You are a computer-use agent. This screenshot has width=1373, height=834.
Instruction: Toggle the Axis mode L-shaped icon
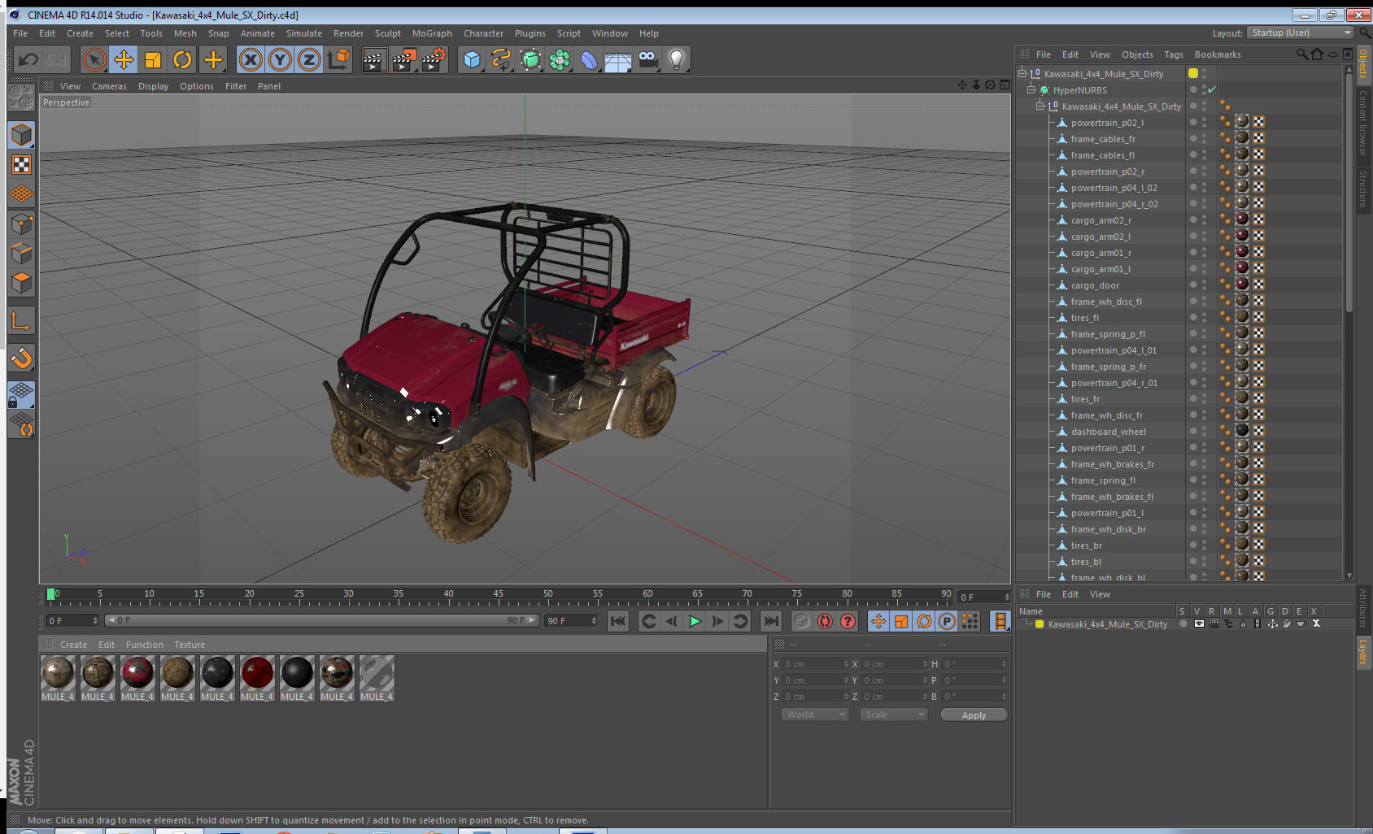tap(21, 321)
